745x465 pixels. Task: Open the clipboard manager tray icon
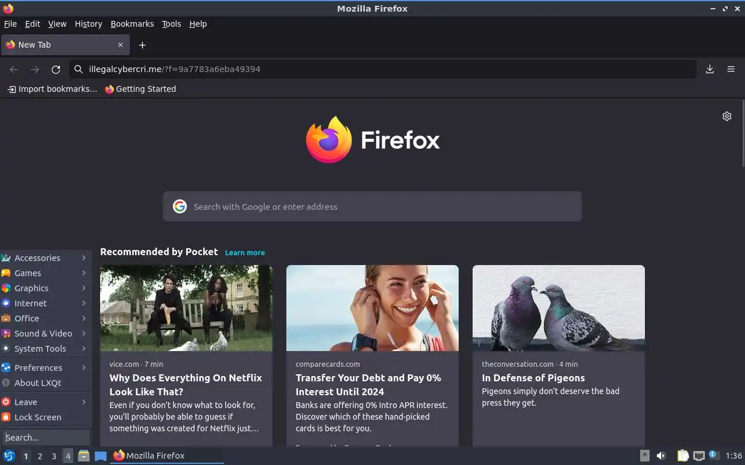[x=683, y=456]
